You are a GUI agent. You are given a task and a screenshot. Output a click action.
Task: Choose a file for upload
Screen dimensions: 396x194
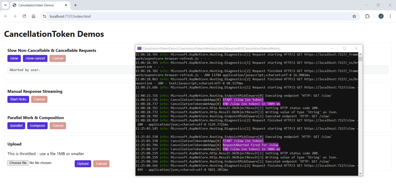(x=18, y=163)
